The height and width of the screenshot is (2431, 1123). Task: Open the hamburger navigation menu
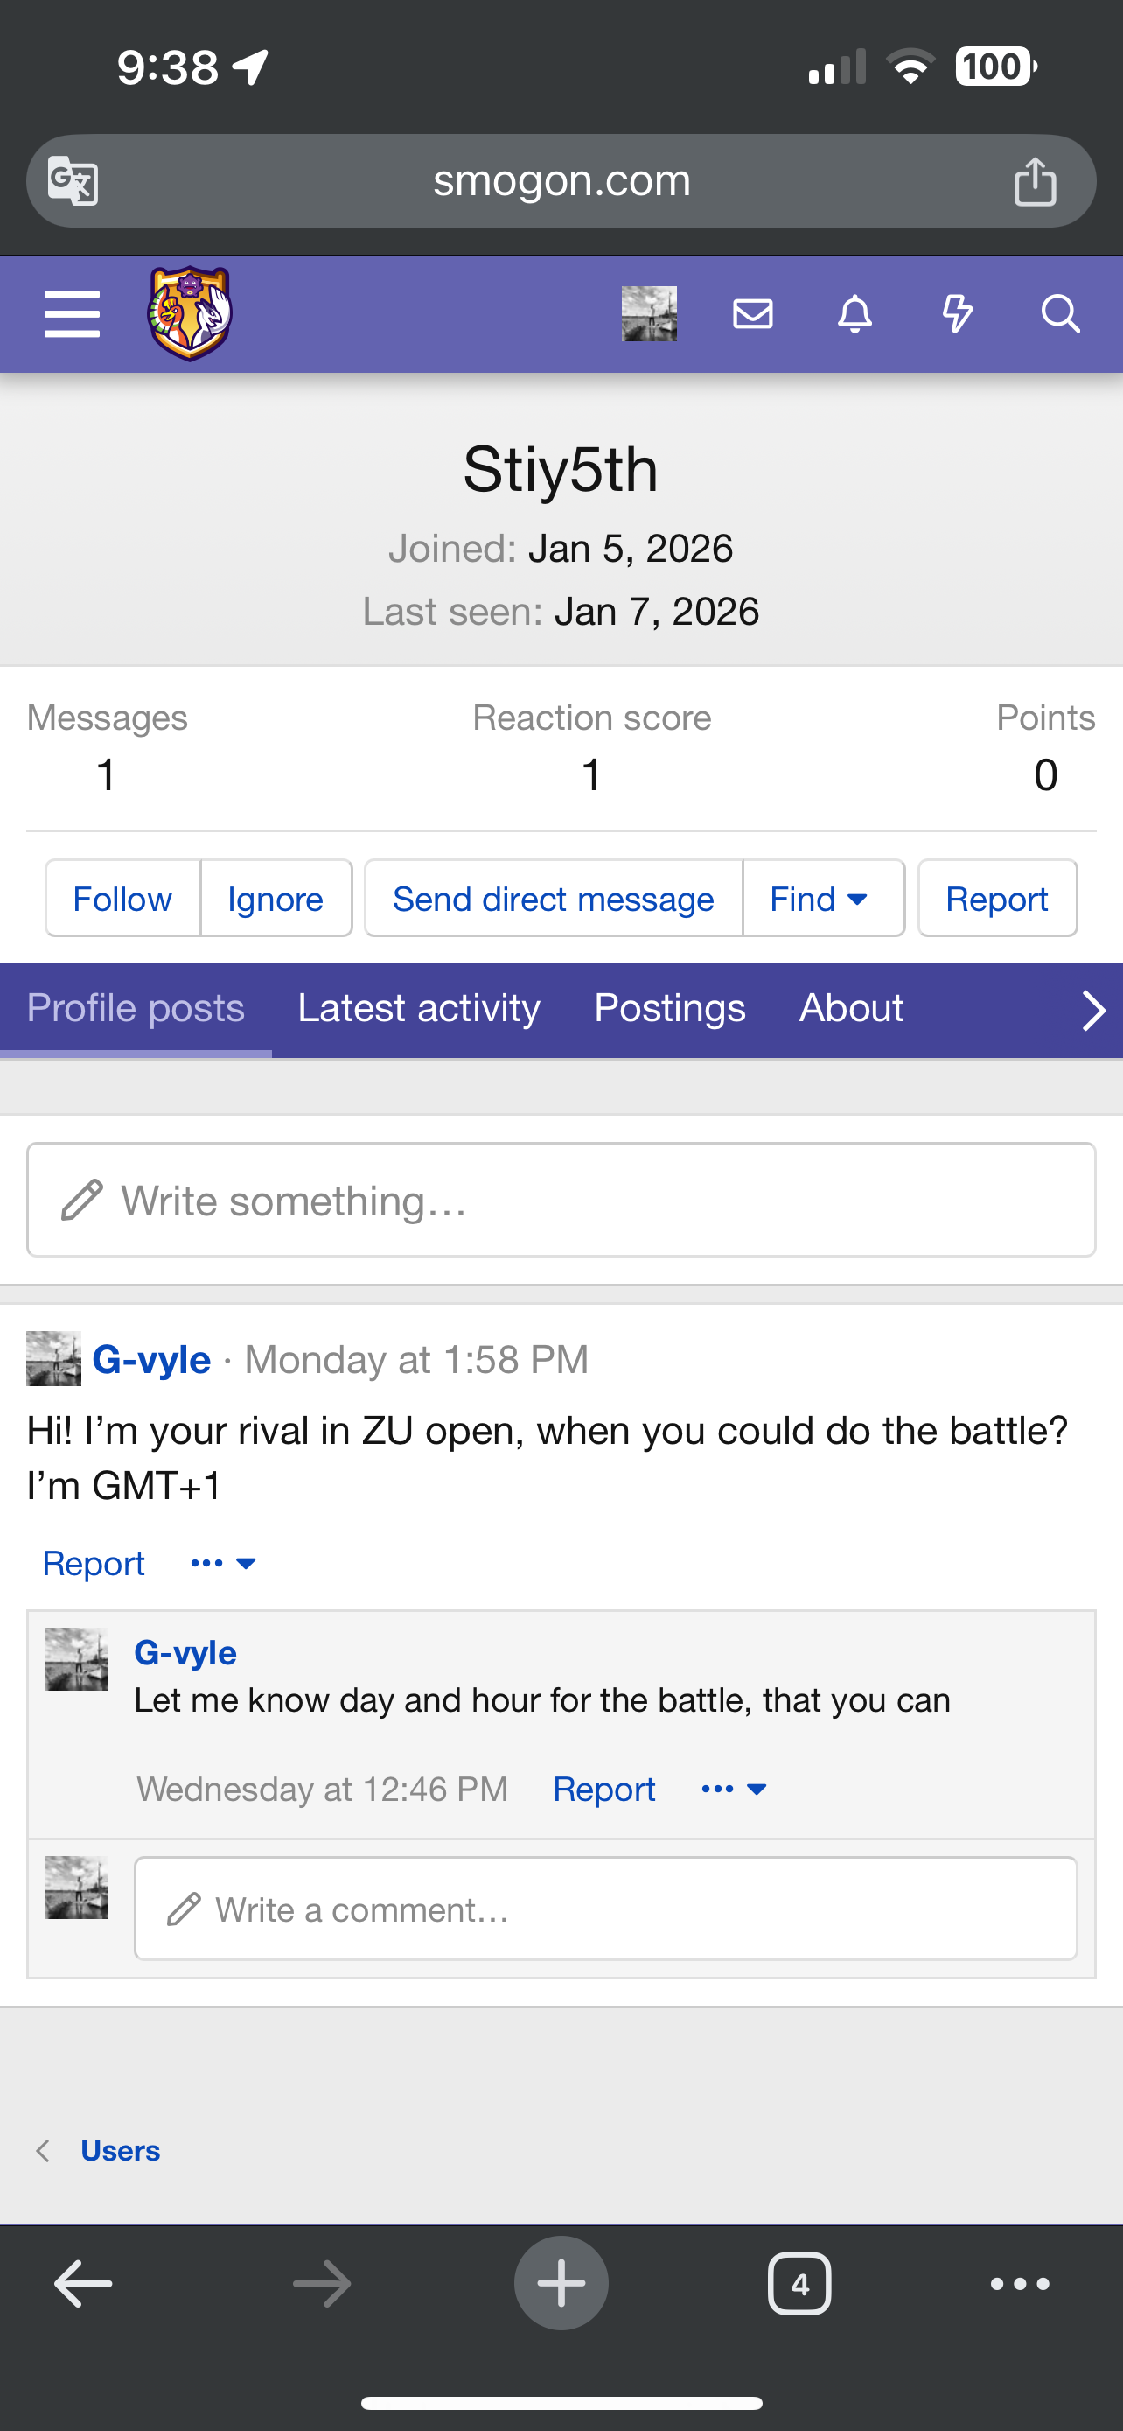coord(72,313)
